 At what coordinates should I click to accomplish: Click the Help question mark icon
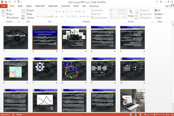(157, 2)
